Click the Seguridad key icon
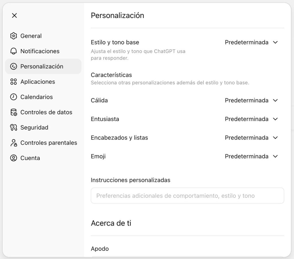Image resolution: width=294 pixels, height=259 pixels. [x=13, y=127]
